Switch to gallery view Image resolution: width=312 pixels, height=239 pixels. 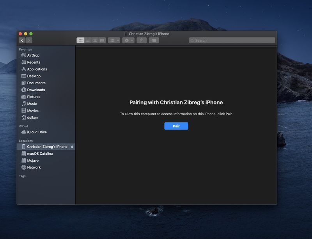click(102, 41)
